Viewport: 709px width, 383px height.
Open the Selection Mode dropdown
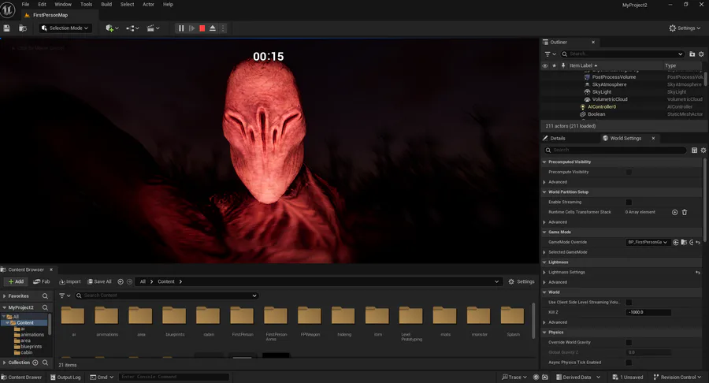tap(65, 28)
